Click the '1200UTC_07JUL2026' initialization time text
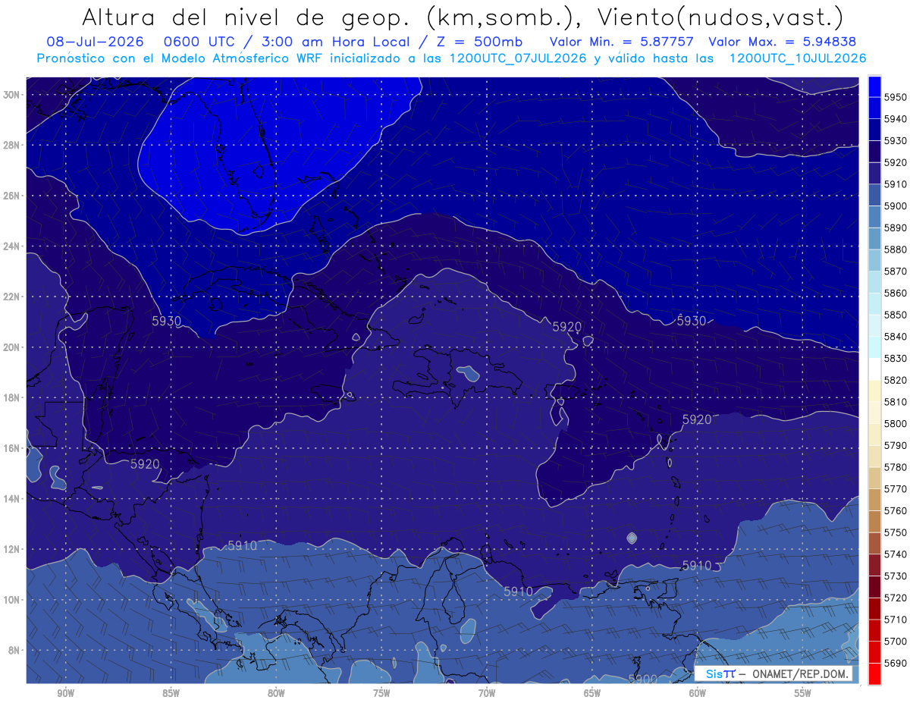 coord(518,58)
